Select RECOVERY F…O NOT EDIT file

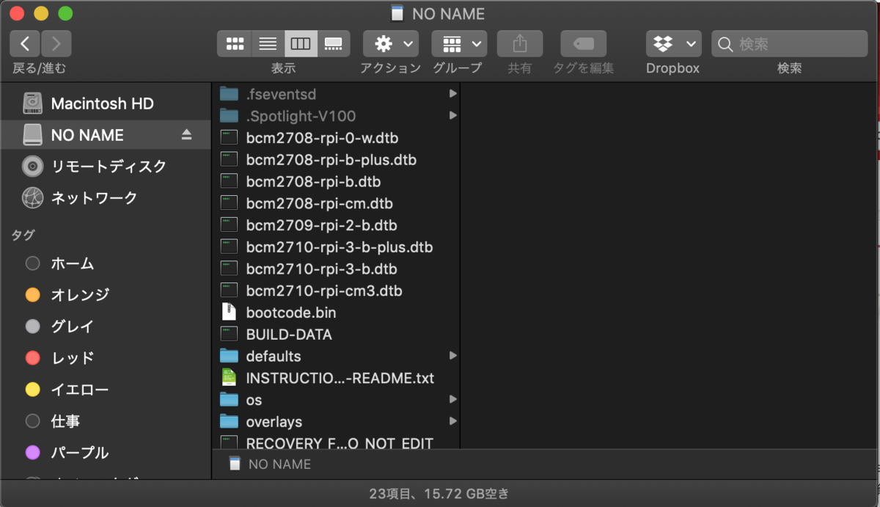(x=340, y=443)
